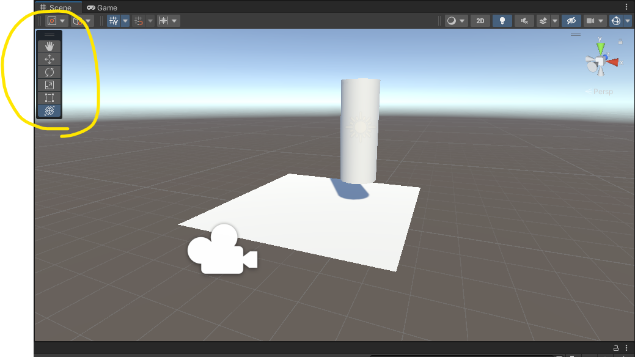
Task: Select the camera gizmo in scene
Action: [222, 249]
